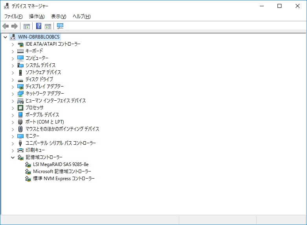Click the ディスプレイ アダプター icon
The height and width of the screenshot is (225, 307).
click(x=20, y=87)
